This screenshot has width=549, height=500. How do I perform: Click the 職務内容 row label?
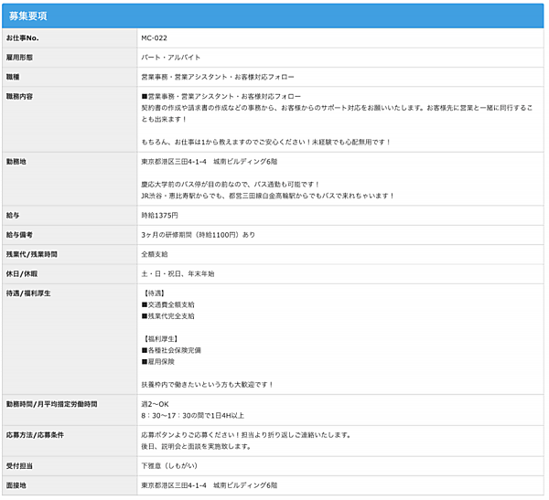click(21, 96)
